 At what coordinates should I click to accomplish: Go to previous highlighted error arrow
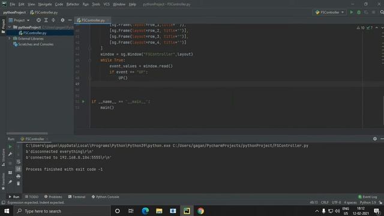coord(377,28)
